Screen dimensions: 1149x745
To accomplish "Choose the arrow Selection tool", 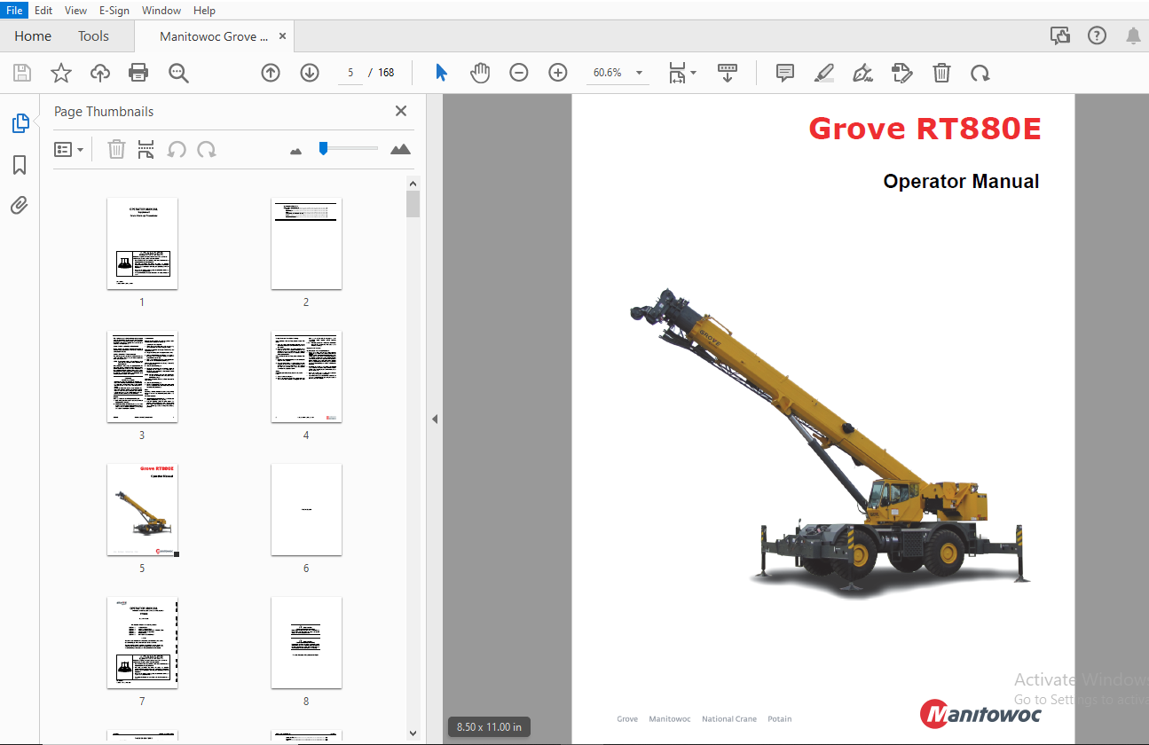I will (441, 73).
